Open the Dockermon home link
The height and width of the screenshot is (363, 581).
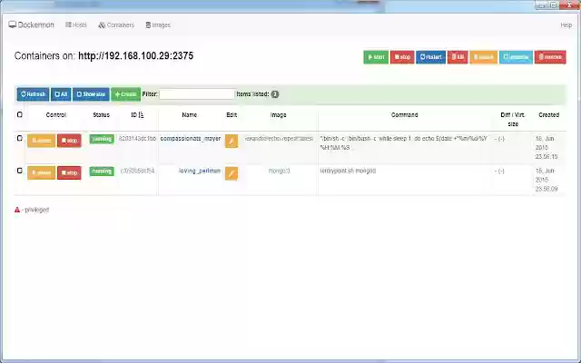coord(32,25)
